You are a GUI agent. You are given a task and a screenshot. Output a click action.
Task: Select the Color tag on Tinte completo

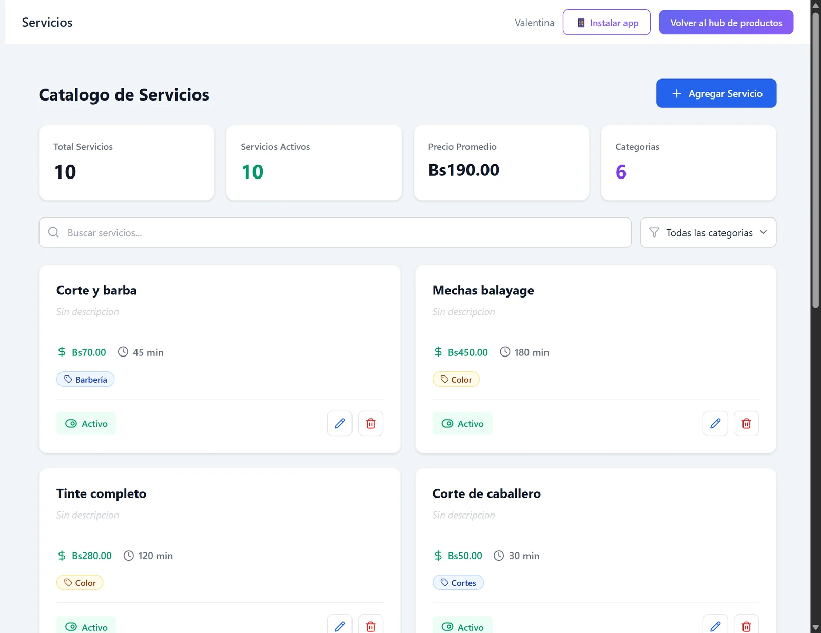click(x=80, y=583)
